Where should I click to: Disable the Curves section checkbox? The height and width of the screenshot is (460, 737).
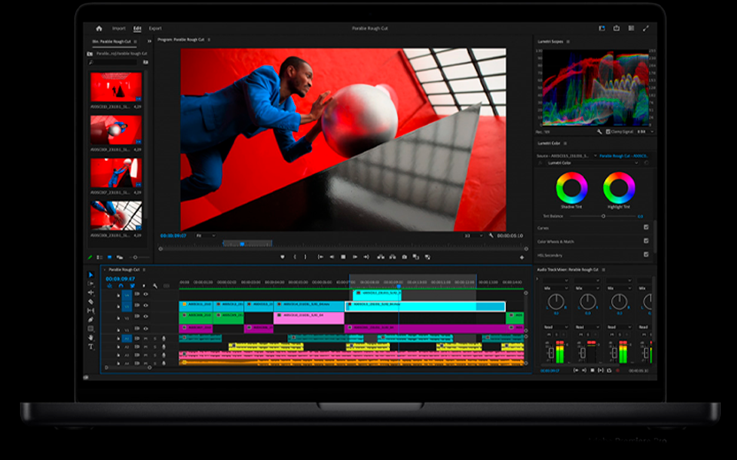[x=646, y=228]
